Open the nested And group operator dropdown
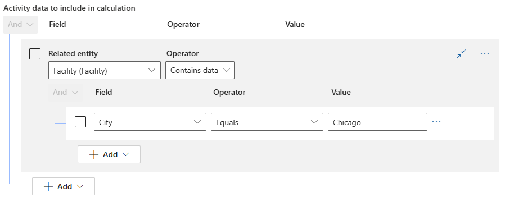Viewport: 514px width, 206px height. click(66, 93)
